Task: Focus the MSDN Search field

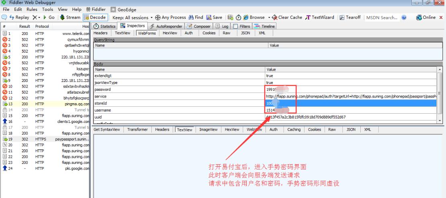Action: pos(382,18)
